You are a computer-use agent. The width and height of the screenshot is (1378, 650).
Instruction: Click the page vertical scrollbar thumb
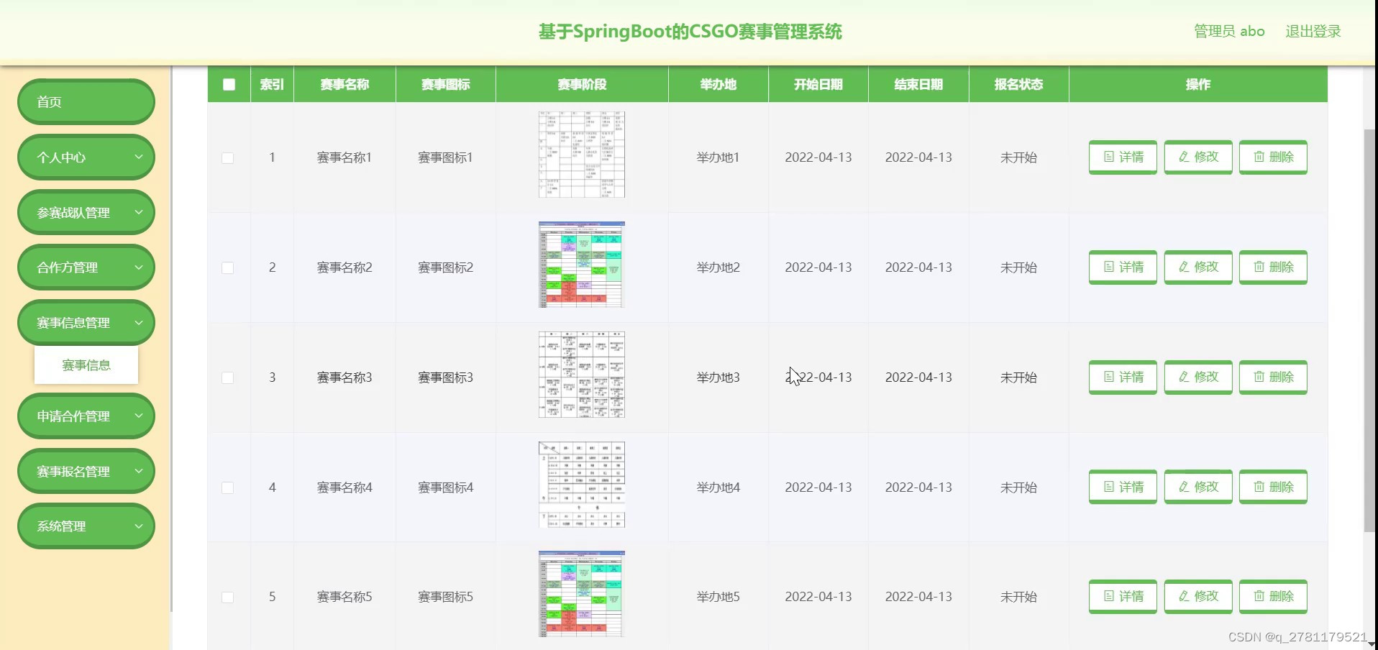tap(1370, 331)
